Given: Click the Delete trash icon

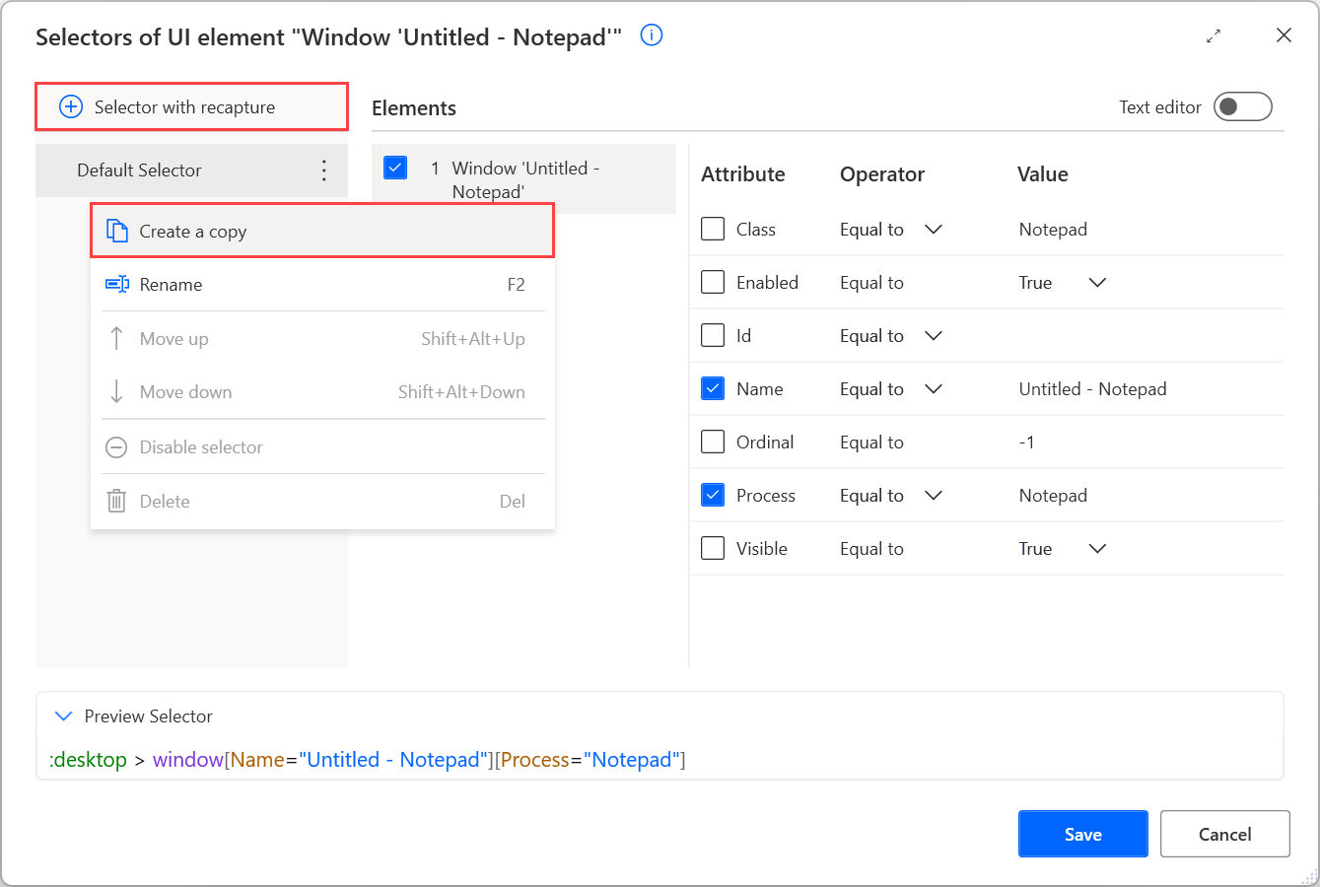Looking at the screenshot, I should click(x=116, y=501).
